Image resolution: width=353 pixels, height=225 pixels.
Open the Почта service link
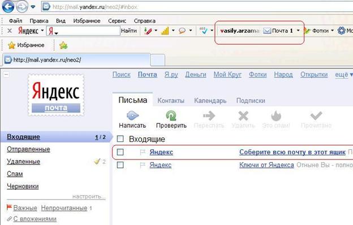point(148,75)
